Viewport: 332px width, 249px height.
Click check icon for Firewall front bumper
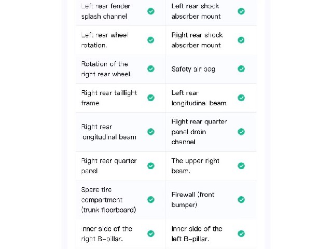point(241,199)
